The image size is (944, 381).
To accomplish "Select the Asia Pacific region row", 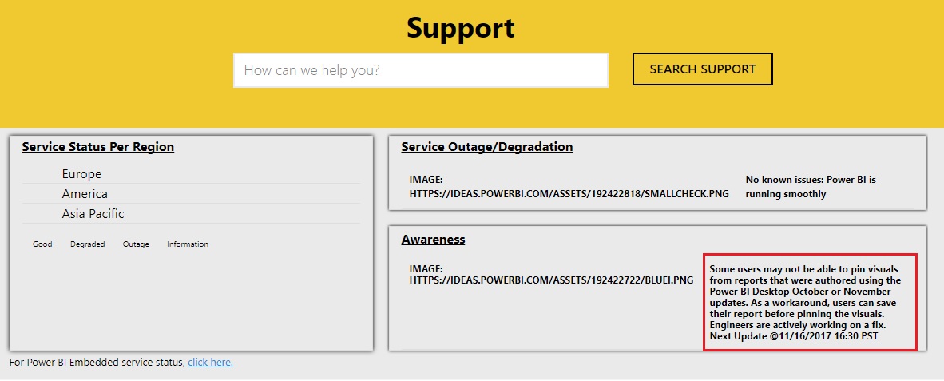I will tap(191, 214).
